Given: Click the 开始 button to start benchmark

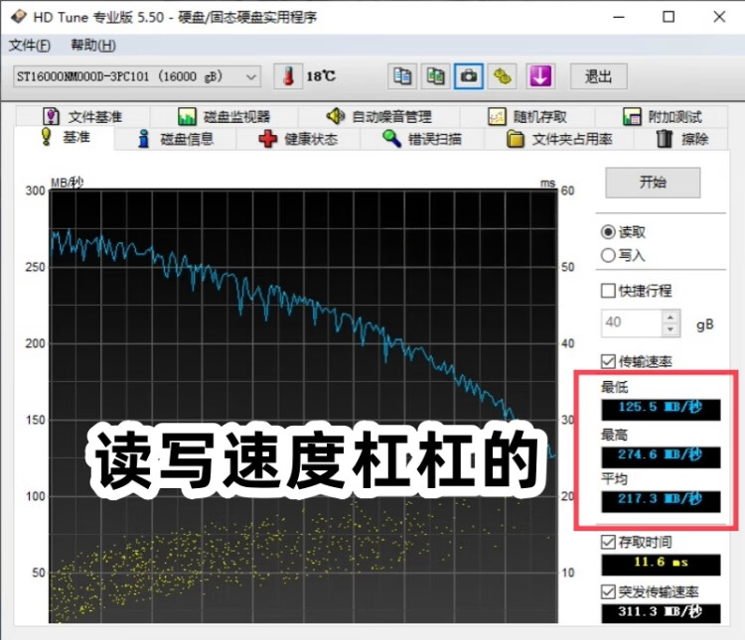Looking at the screenshot, I should click(653, 183).
